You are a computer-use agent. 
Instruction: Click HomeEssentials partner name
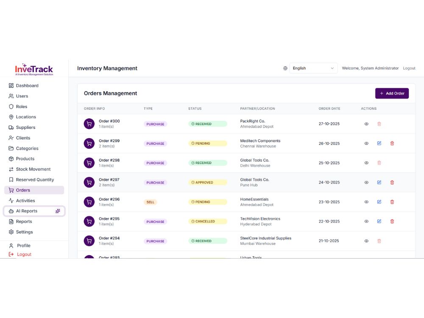pyautogui.click(x=254, y=199)
